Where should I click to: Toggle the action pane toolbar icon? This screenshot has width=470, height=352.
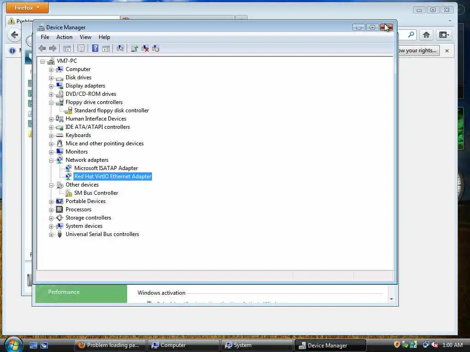tap(106, 48)
